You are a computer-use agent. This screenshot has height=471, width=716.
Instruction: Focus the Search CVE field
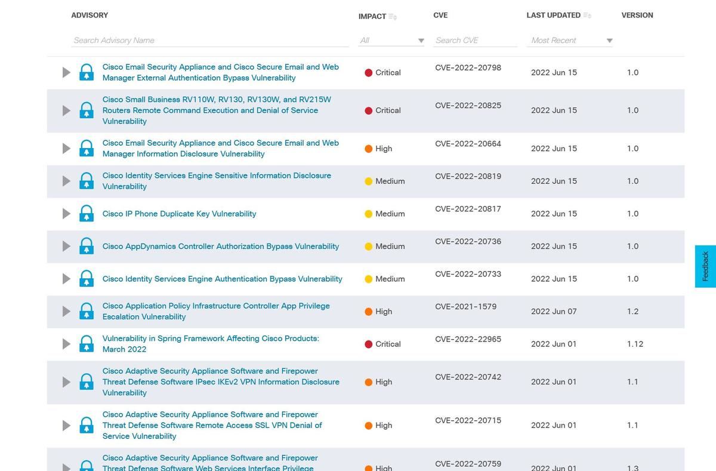click(x=476, y=41)
